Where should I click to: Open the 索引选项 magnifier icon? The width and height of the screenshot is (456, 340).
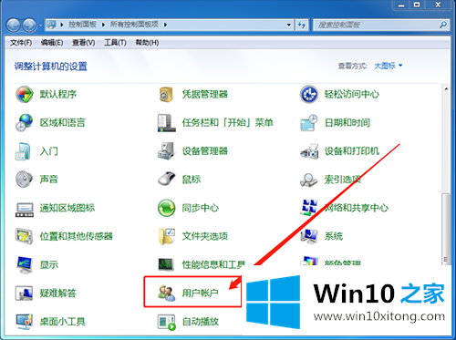[309, 180]
